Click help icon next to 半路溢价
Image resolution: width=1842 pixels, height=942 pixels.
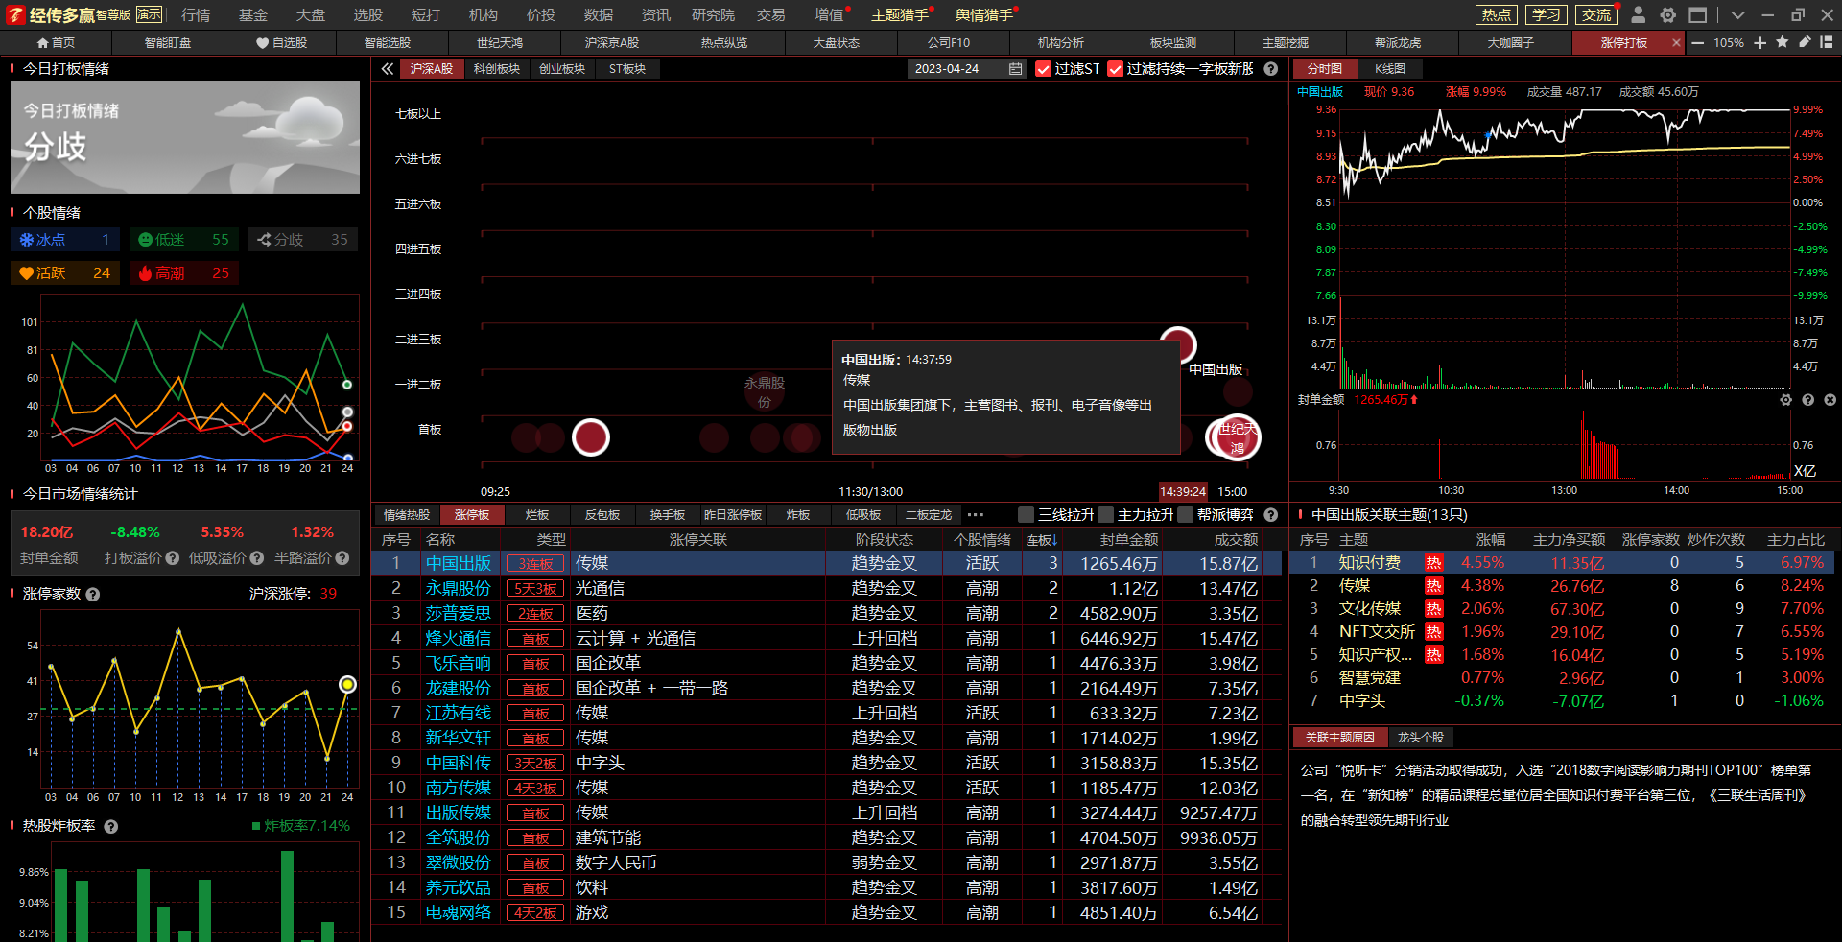342,558
